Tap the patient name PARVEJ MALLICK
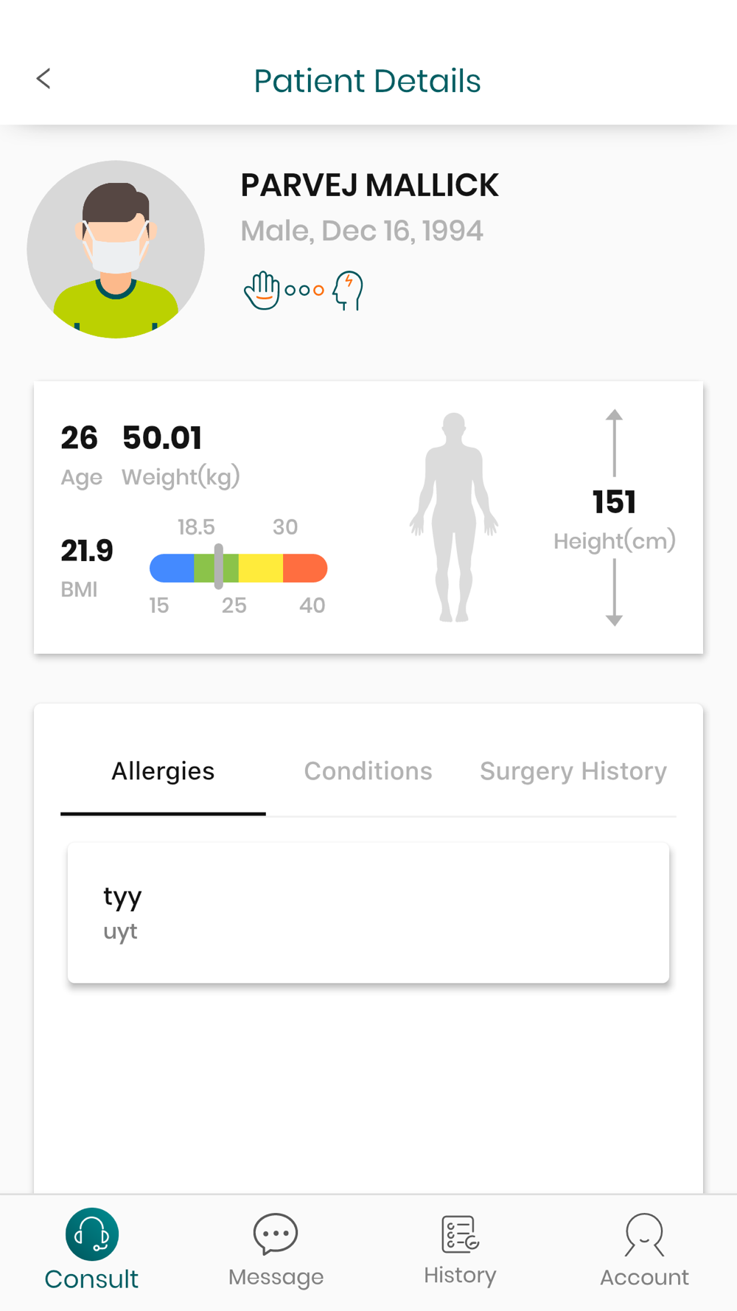 369,185
